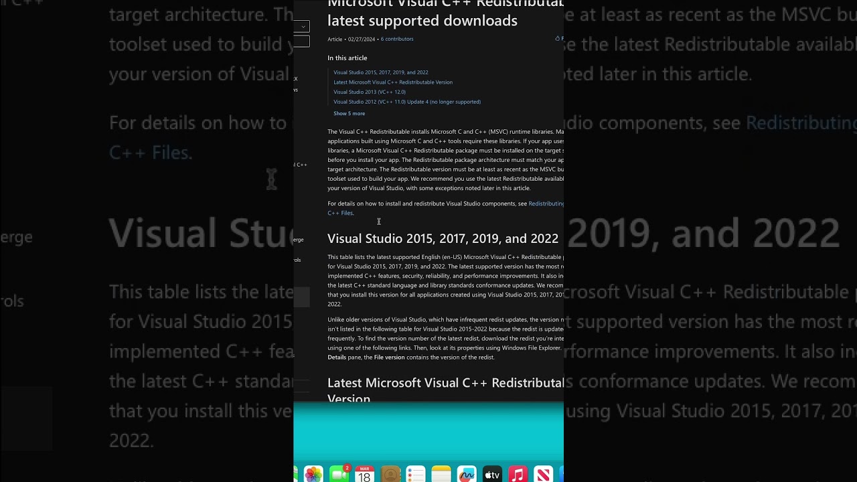Open FaceTime app in the Dock
Viewport: 857px width, 482px height.
(x=339, y=475)
